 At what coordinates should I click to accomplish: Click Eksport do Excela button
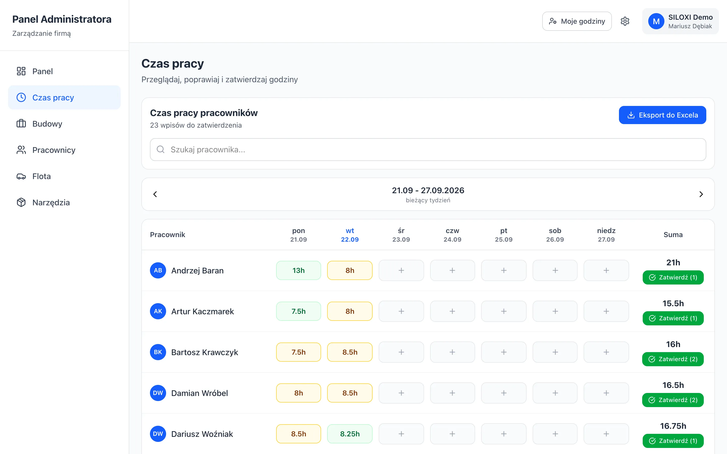click(662, 115)
